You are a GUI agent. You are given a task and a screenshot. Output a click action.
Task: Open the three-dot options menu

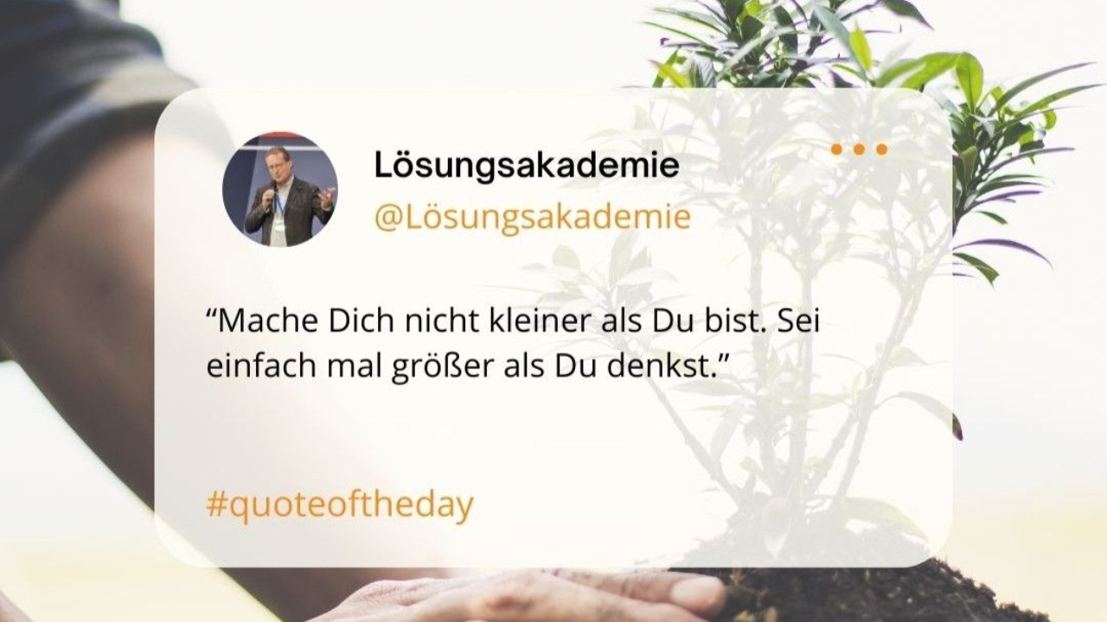click(859, 149)
